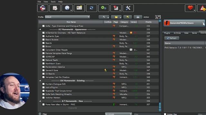Toggle the Natural Teeth checkbox
This screenshot has width=206, height=115.
pyautogui.click(x=43, y=60)
